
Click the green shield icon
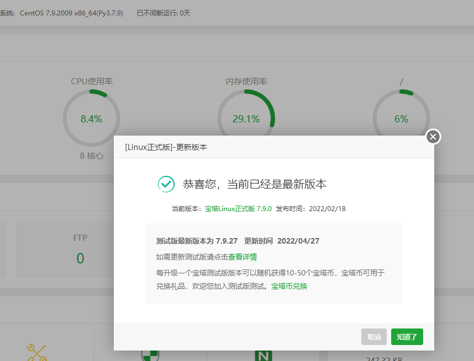pyautogui.click(x=150, y=355)
